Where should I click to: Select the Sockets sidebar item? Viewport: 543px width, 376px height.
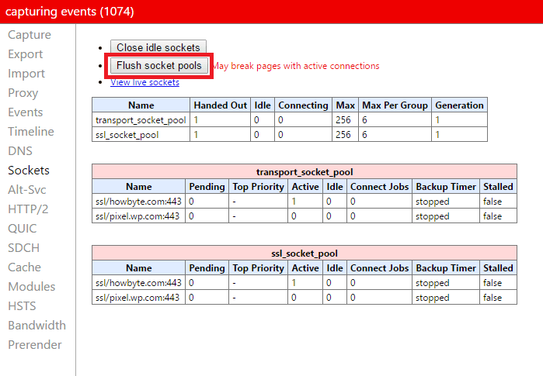click(x=29, y=171)
